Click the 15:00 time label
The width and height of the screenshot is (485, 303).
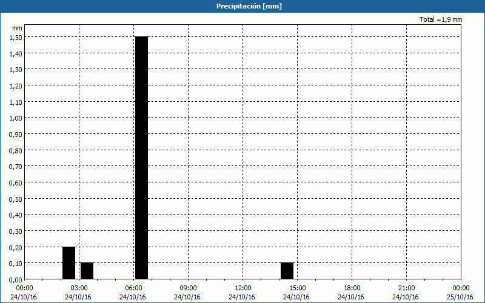[x=297, y=288]
